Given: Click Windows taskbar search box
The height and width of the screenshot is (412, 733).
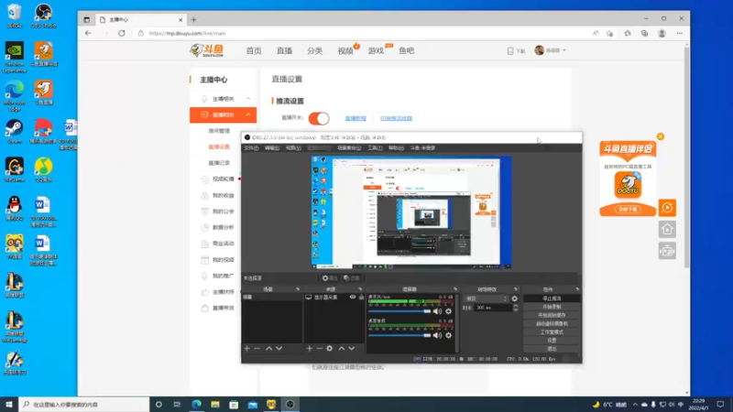Looking at the screenshot, I should click(x=84, y=405).
